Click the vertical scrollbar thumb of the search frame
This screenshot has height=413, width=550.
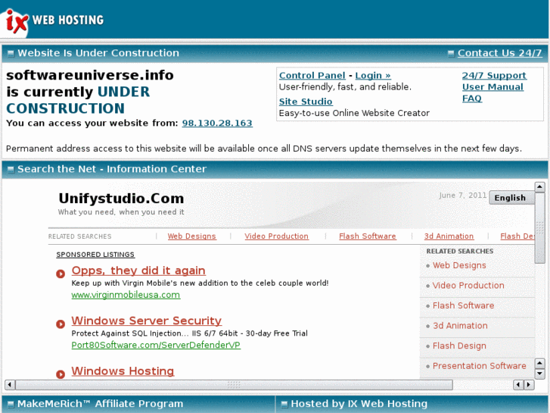pos(539,228)
